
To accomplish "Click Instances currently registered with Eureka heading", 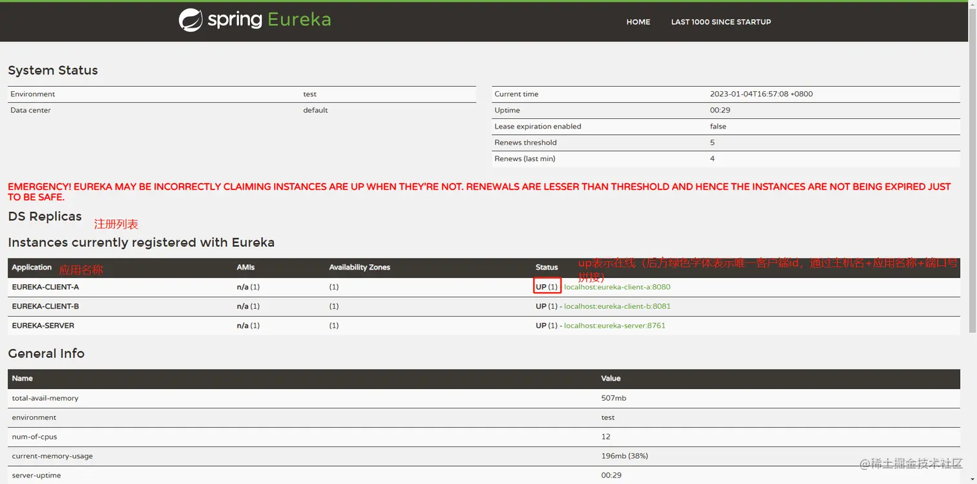I will 141,243.
